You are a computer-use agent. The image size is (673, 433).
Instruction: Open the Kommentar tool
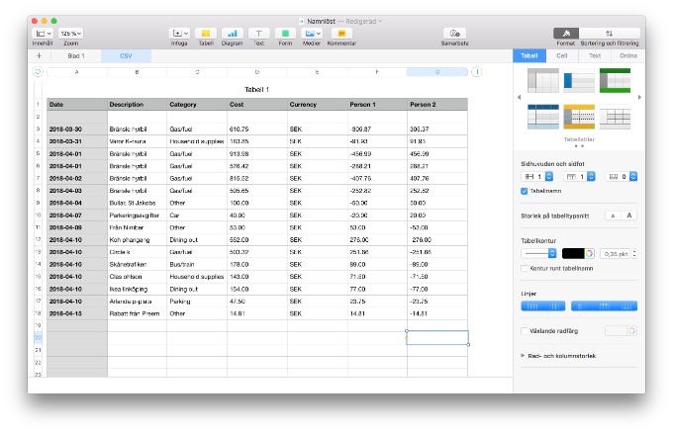[x=341, y=33]
